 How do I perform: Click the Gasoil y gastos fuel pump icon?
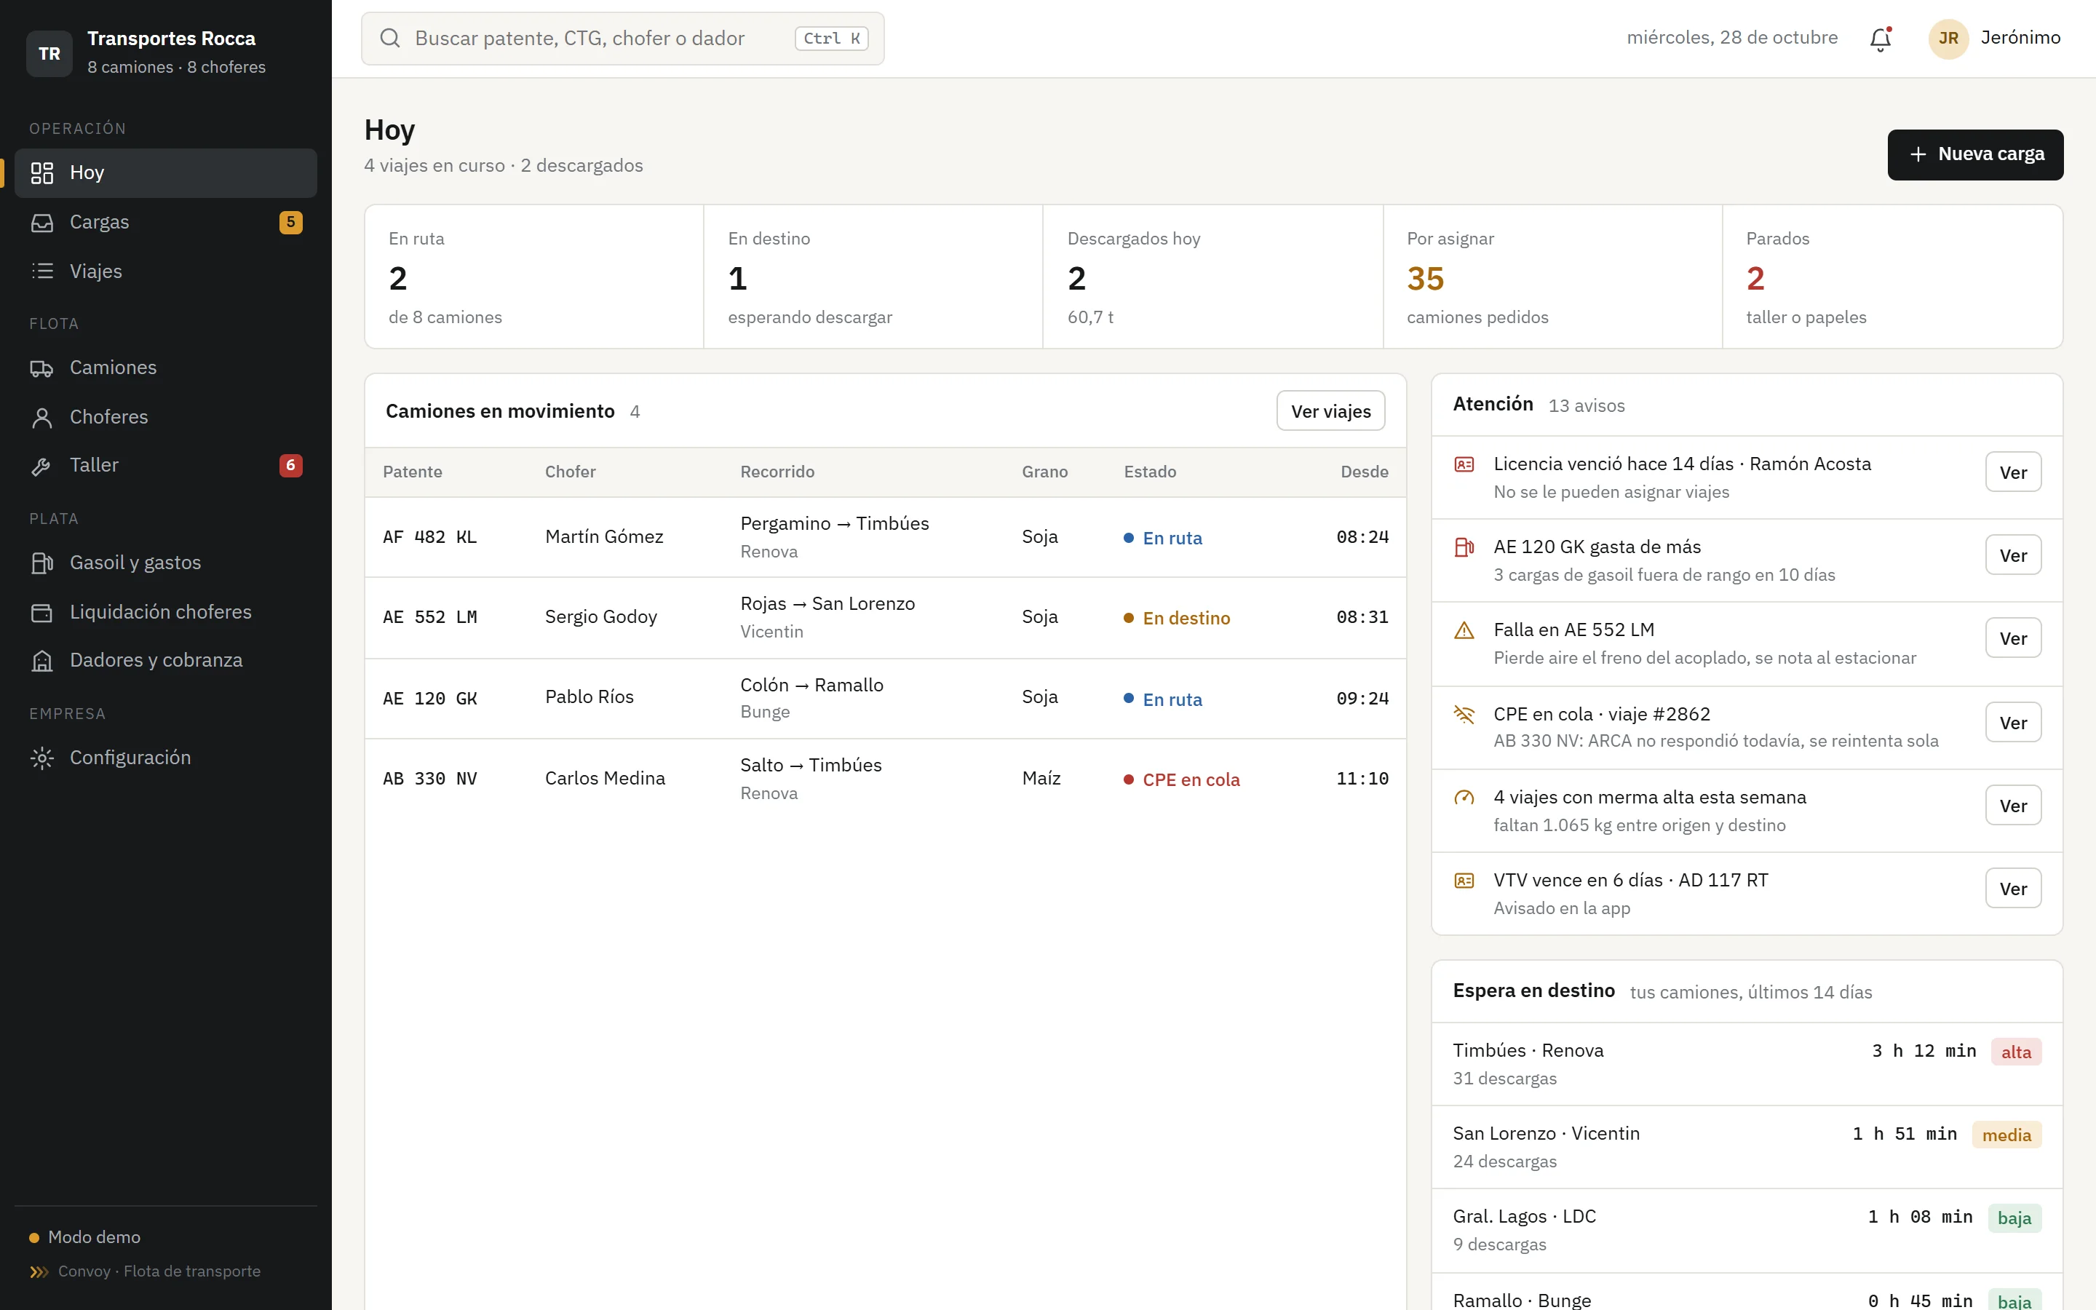click(x=41, y=563)
